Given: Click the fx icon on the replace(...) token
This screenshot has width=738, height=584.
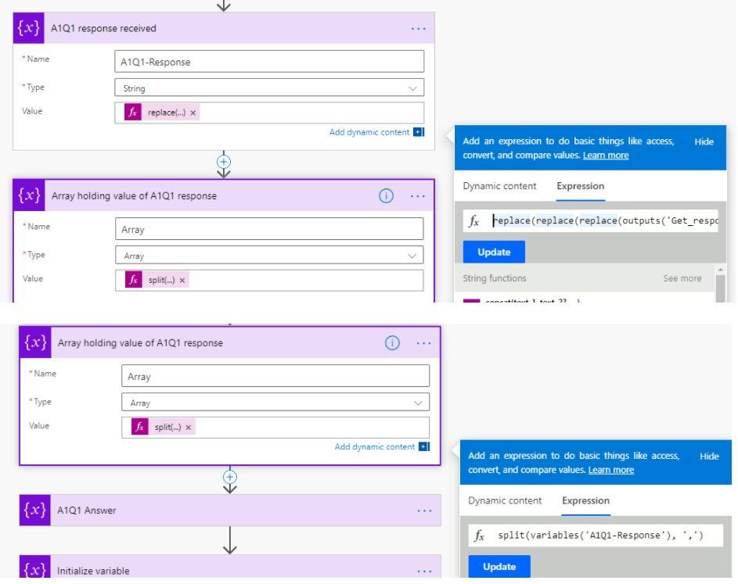Looking at the screenshot, I should click(133, 113).
